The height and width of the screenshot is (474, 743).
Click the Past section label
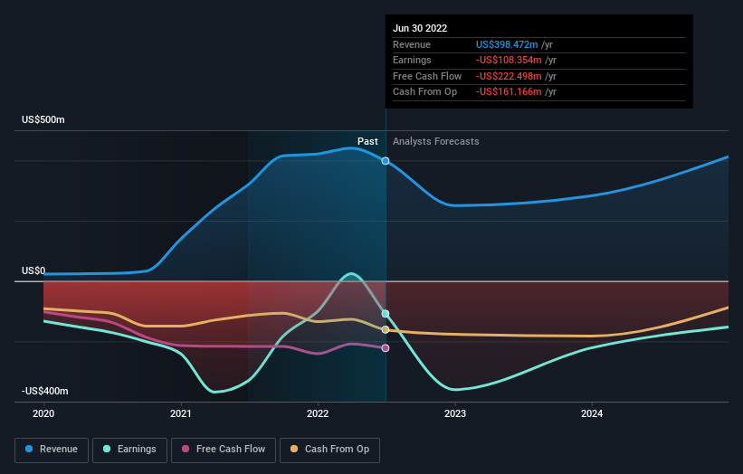coord(367,141)
